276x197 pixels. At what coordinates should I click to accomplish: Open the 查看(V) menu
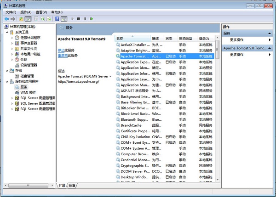pyautogui.click(x=41, y=12)
